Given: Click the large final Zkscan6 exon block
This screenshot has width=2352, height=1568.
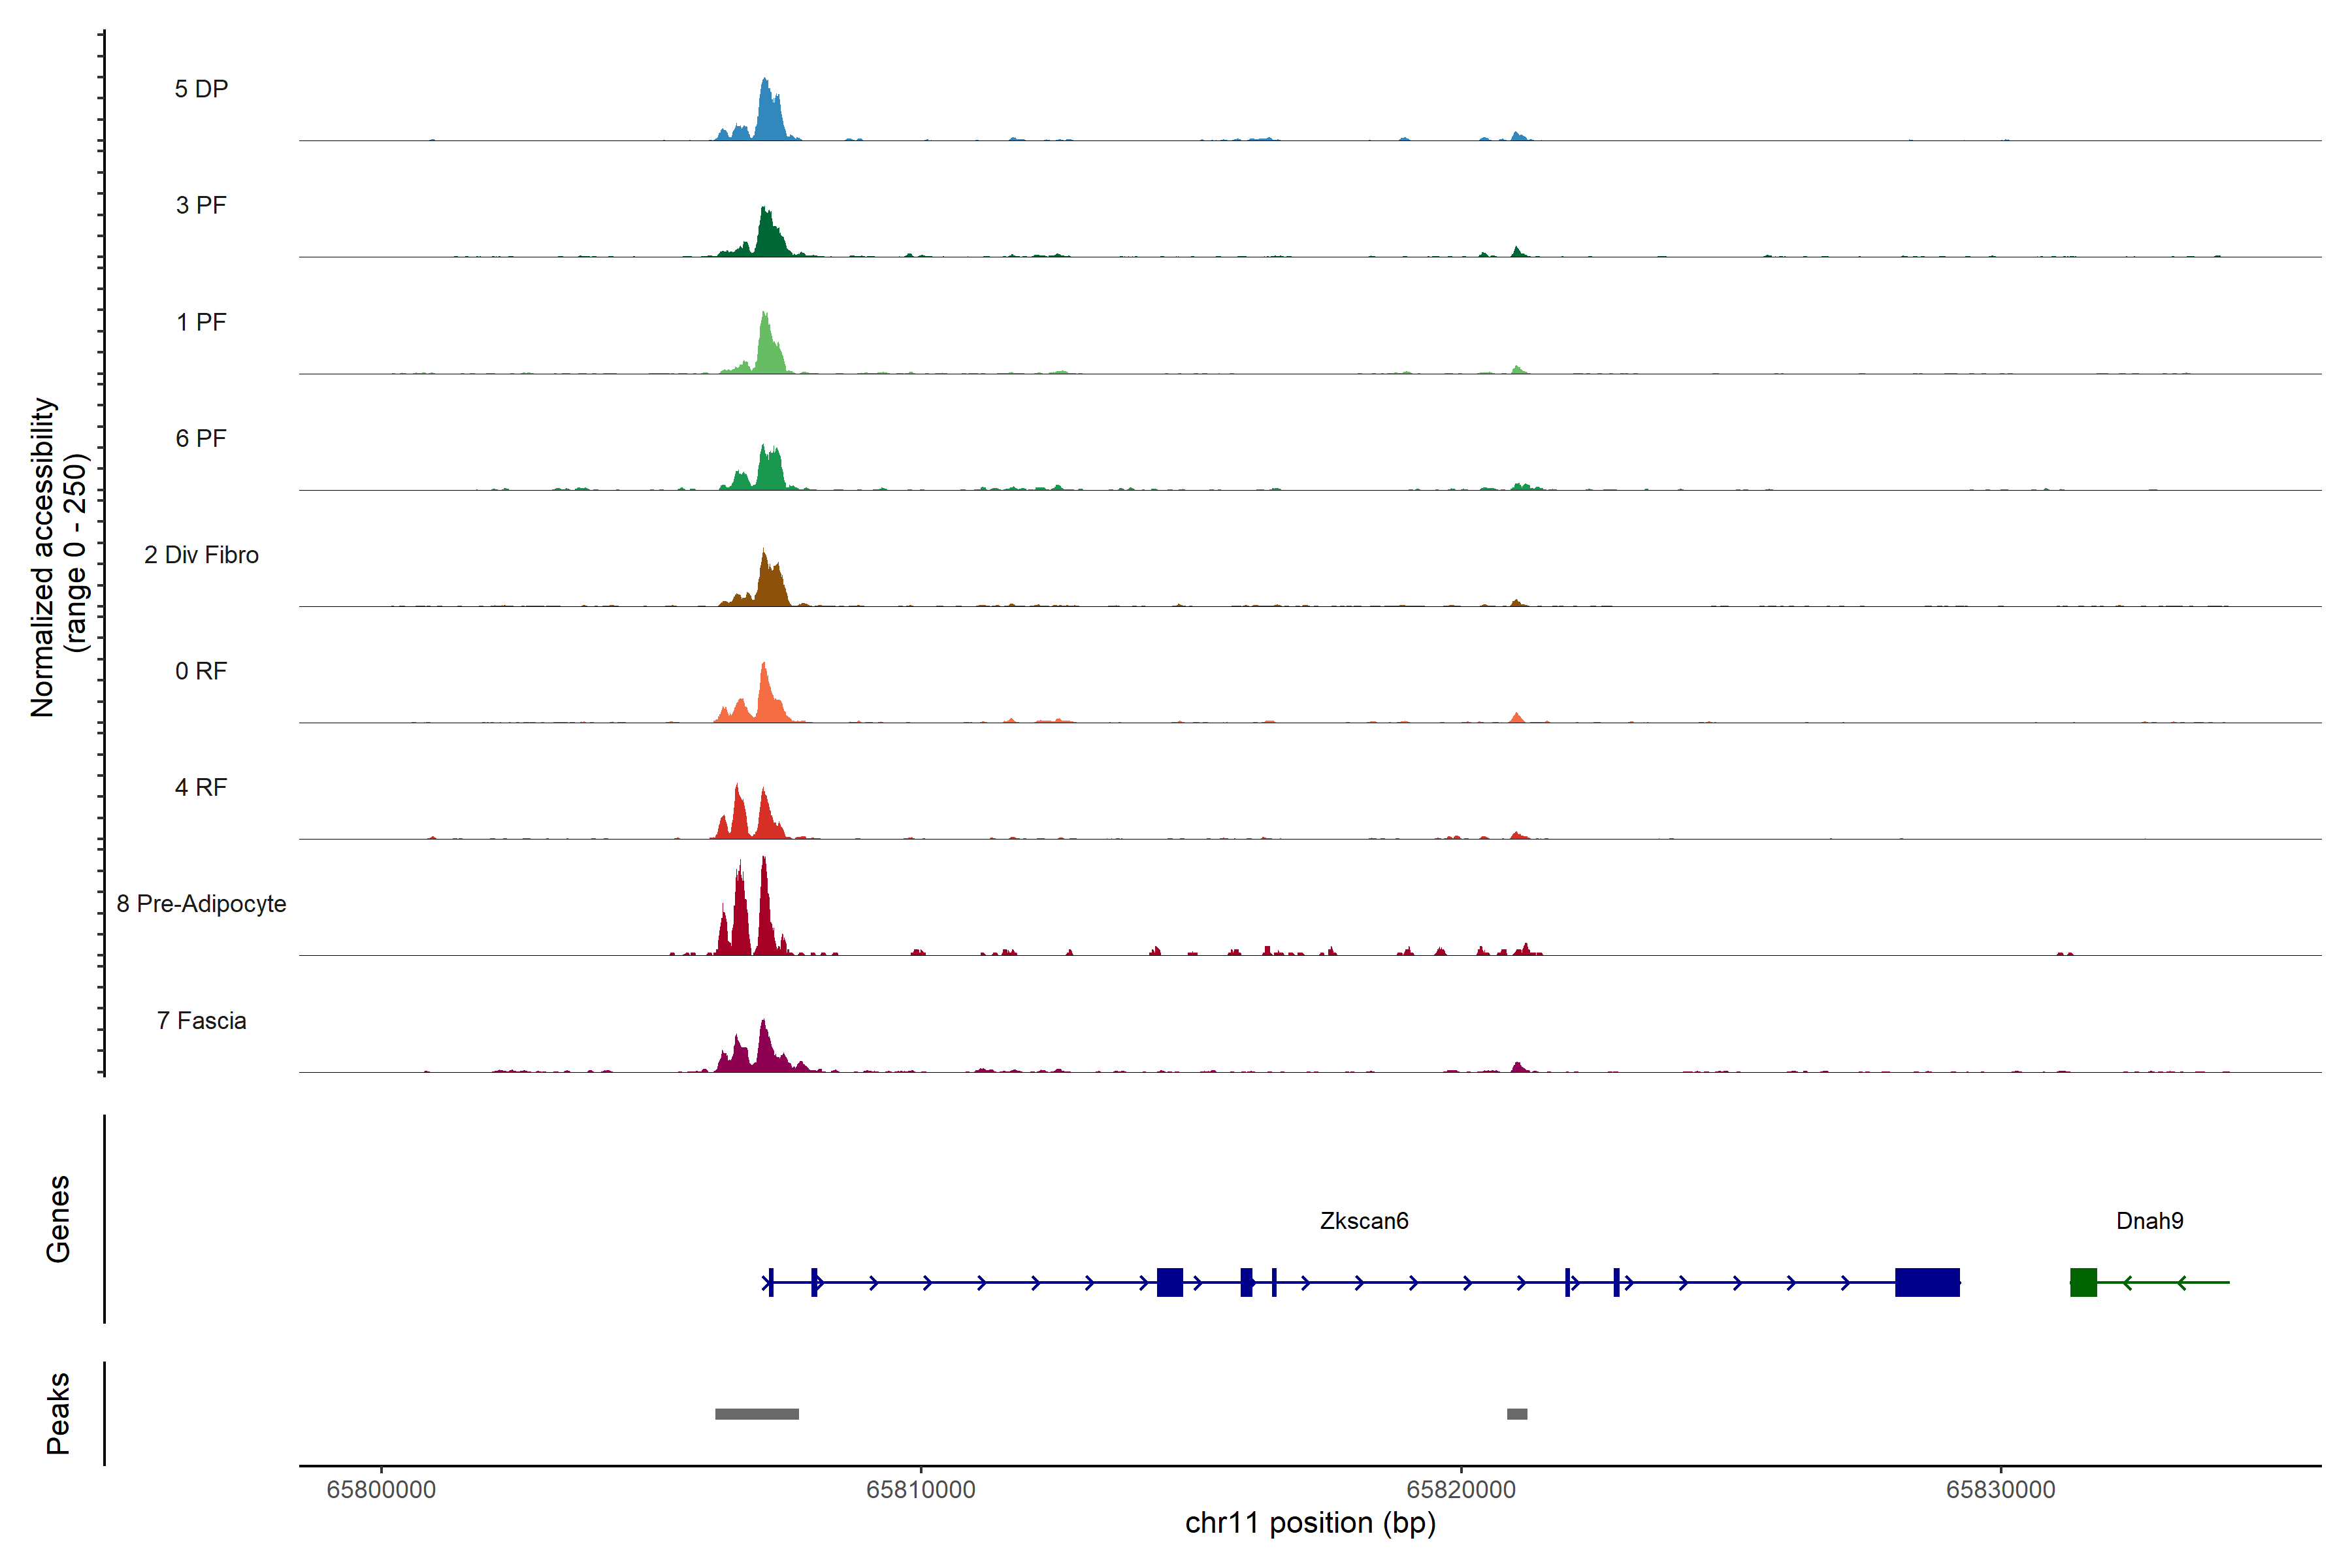Looking at the screenshot, I should 1927,1282.
